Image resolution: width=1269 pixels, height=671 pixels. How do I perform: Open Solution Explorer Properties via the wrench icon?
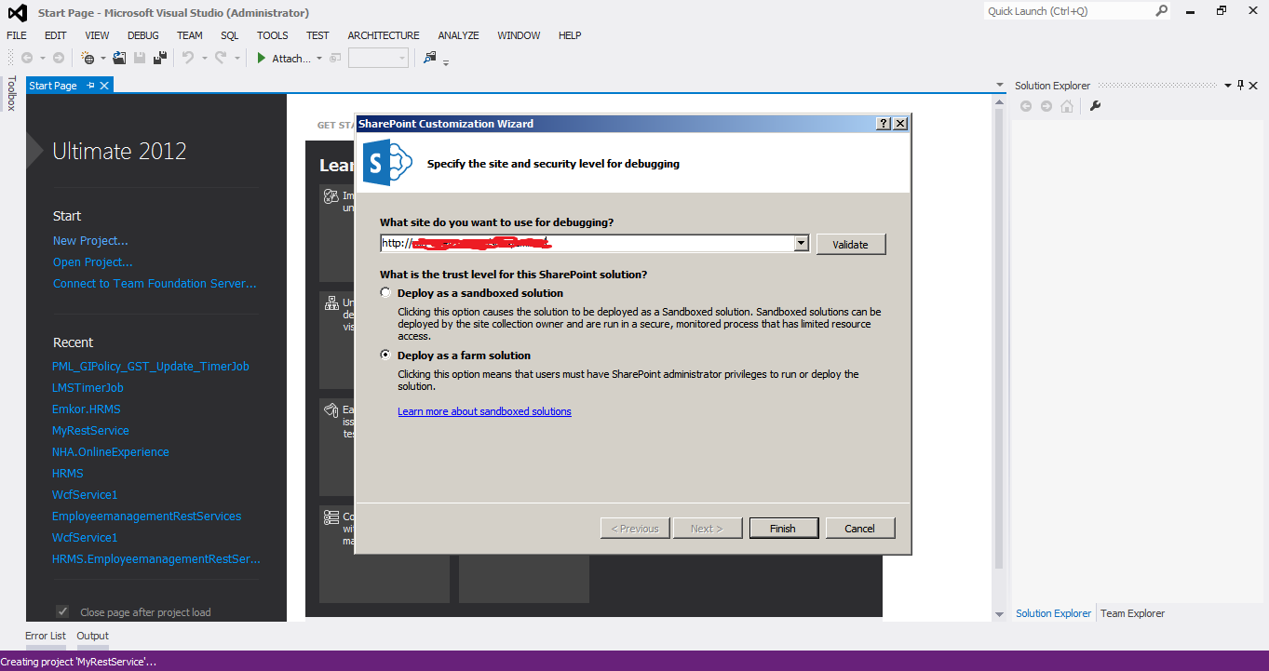(1096, 106)
